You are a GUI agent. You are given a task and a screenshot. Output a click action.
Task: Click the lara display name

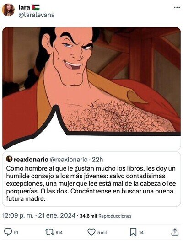coord(24,7)
